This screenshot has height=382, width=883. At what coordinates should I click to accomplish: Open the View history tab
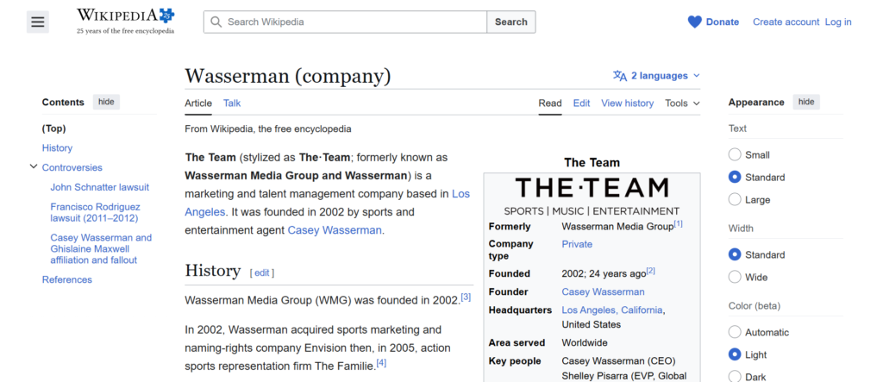coord(627,103)
